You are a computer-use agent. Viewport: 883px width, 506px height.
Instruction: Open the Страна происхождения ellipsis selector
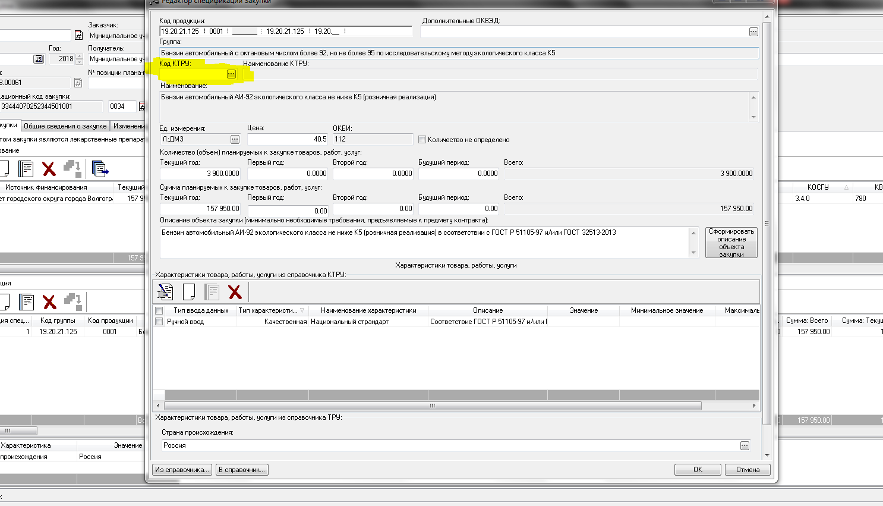[745, 446]
